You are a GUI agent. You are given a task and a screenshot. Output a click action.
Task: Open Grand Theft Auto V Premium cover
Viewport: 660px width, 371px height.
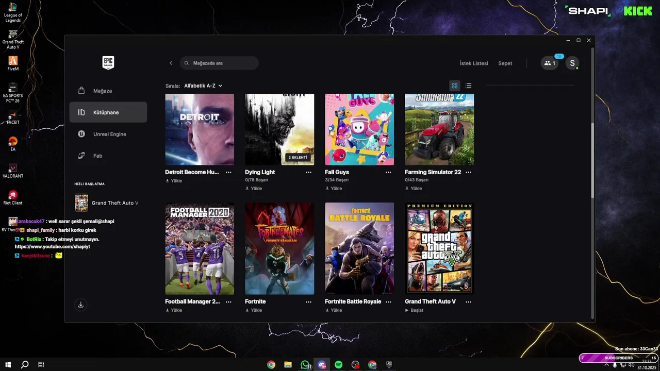point(439,248)
